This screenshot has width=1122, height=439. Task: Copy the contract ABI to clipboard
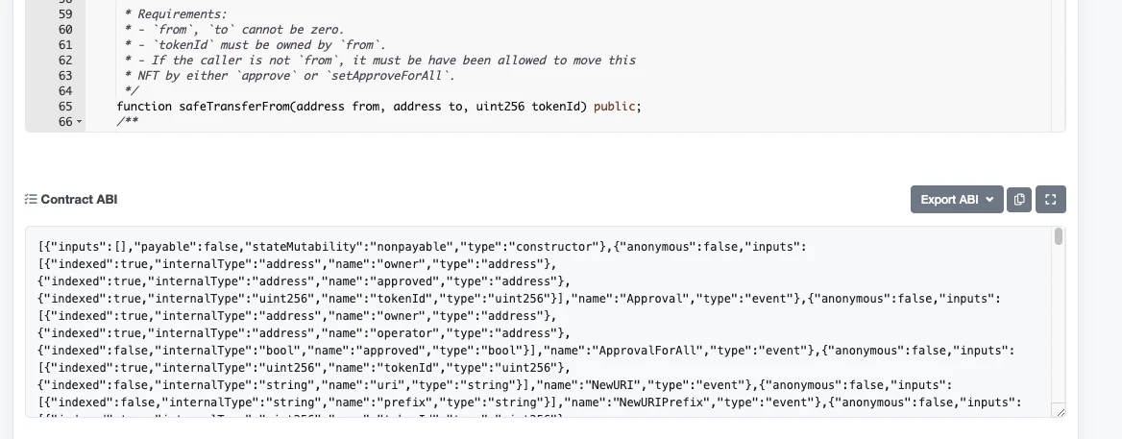(x=1019, y=200)
